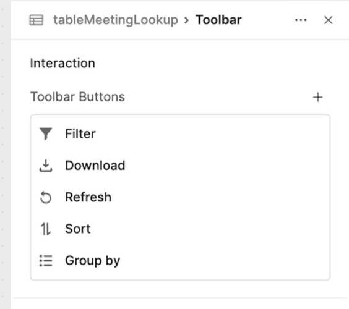Edit the Refresh toolbar button

pyautogui.click(x=180, y=197)
